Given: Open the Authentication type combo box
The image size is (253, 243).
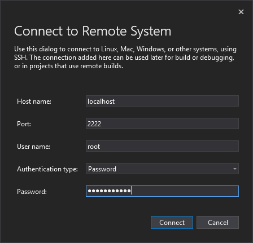Looking at the screenshot, I should [162, 169].
